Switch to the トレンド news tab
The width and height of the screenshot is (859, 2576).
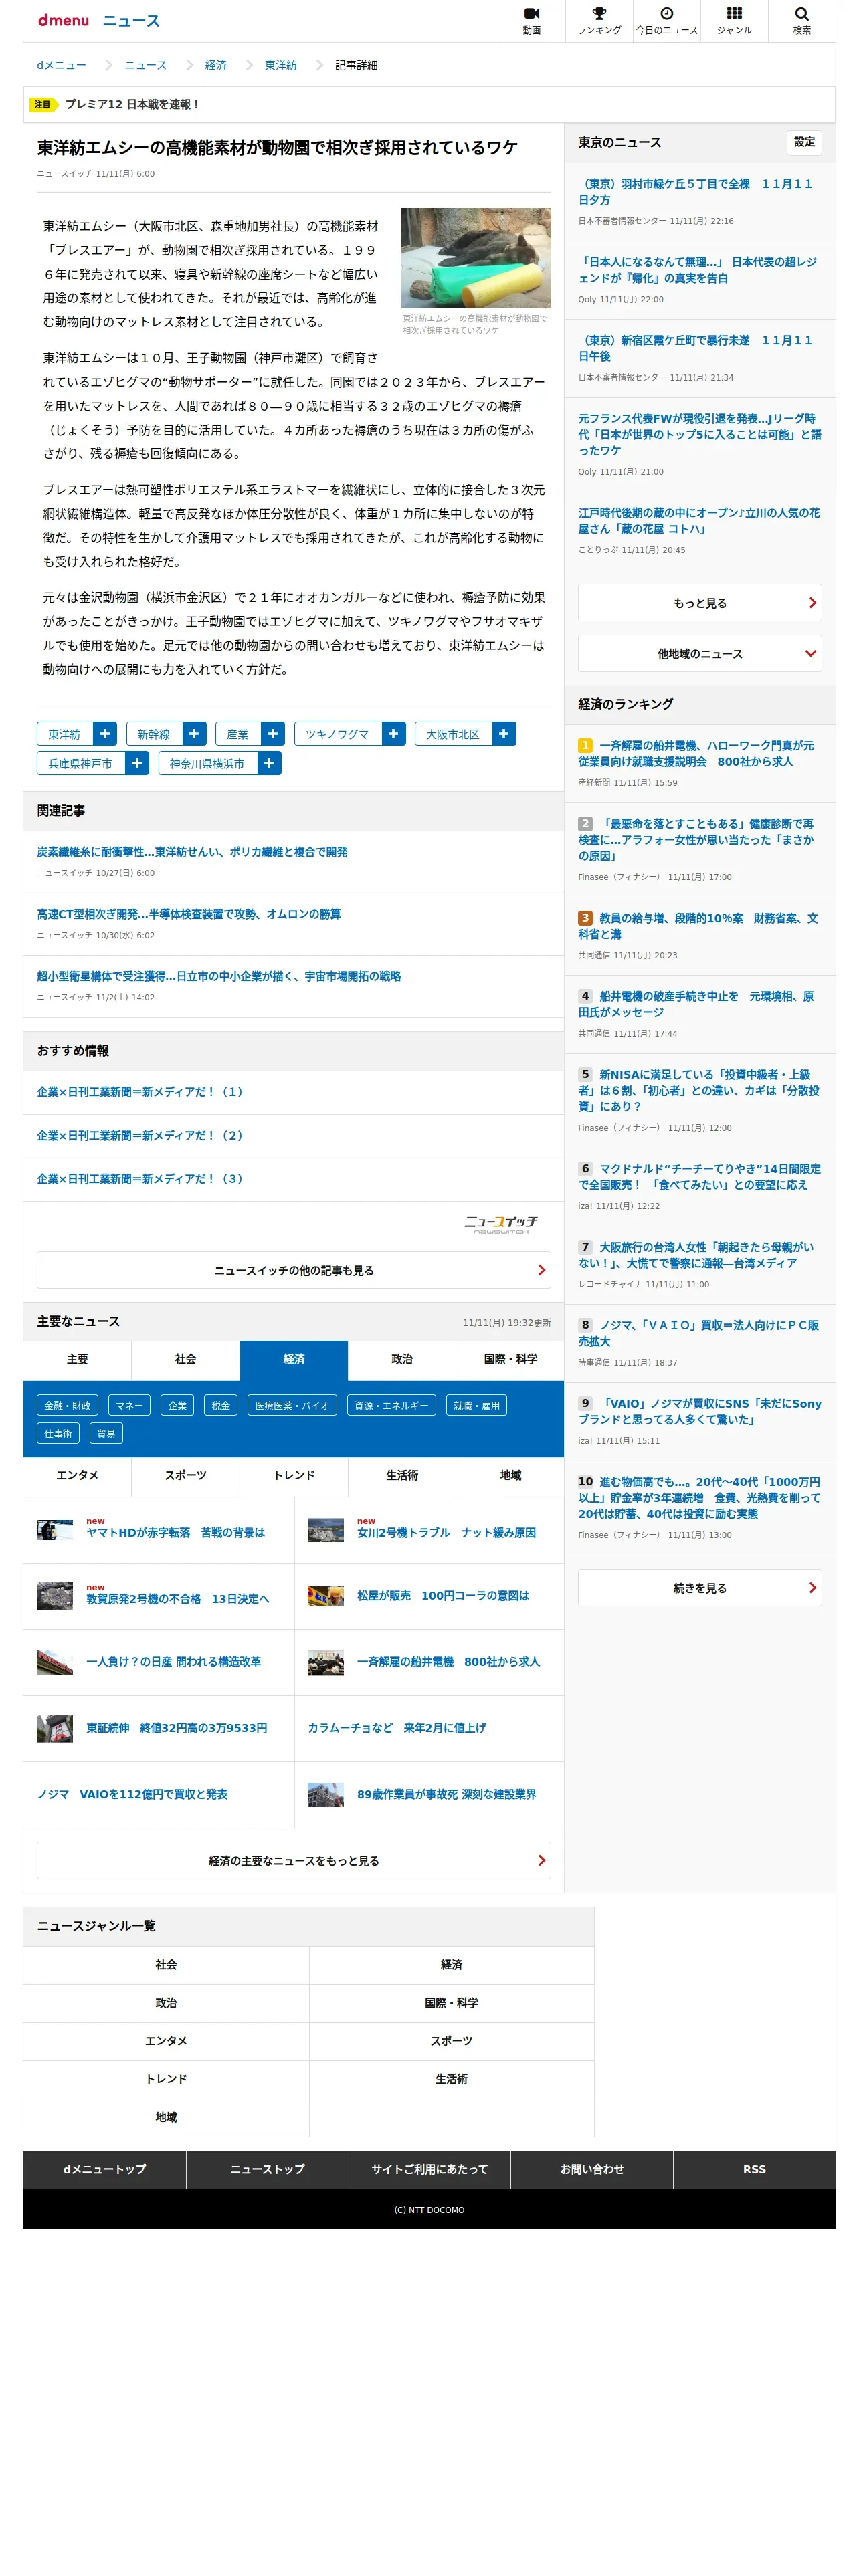[294, 1475]
